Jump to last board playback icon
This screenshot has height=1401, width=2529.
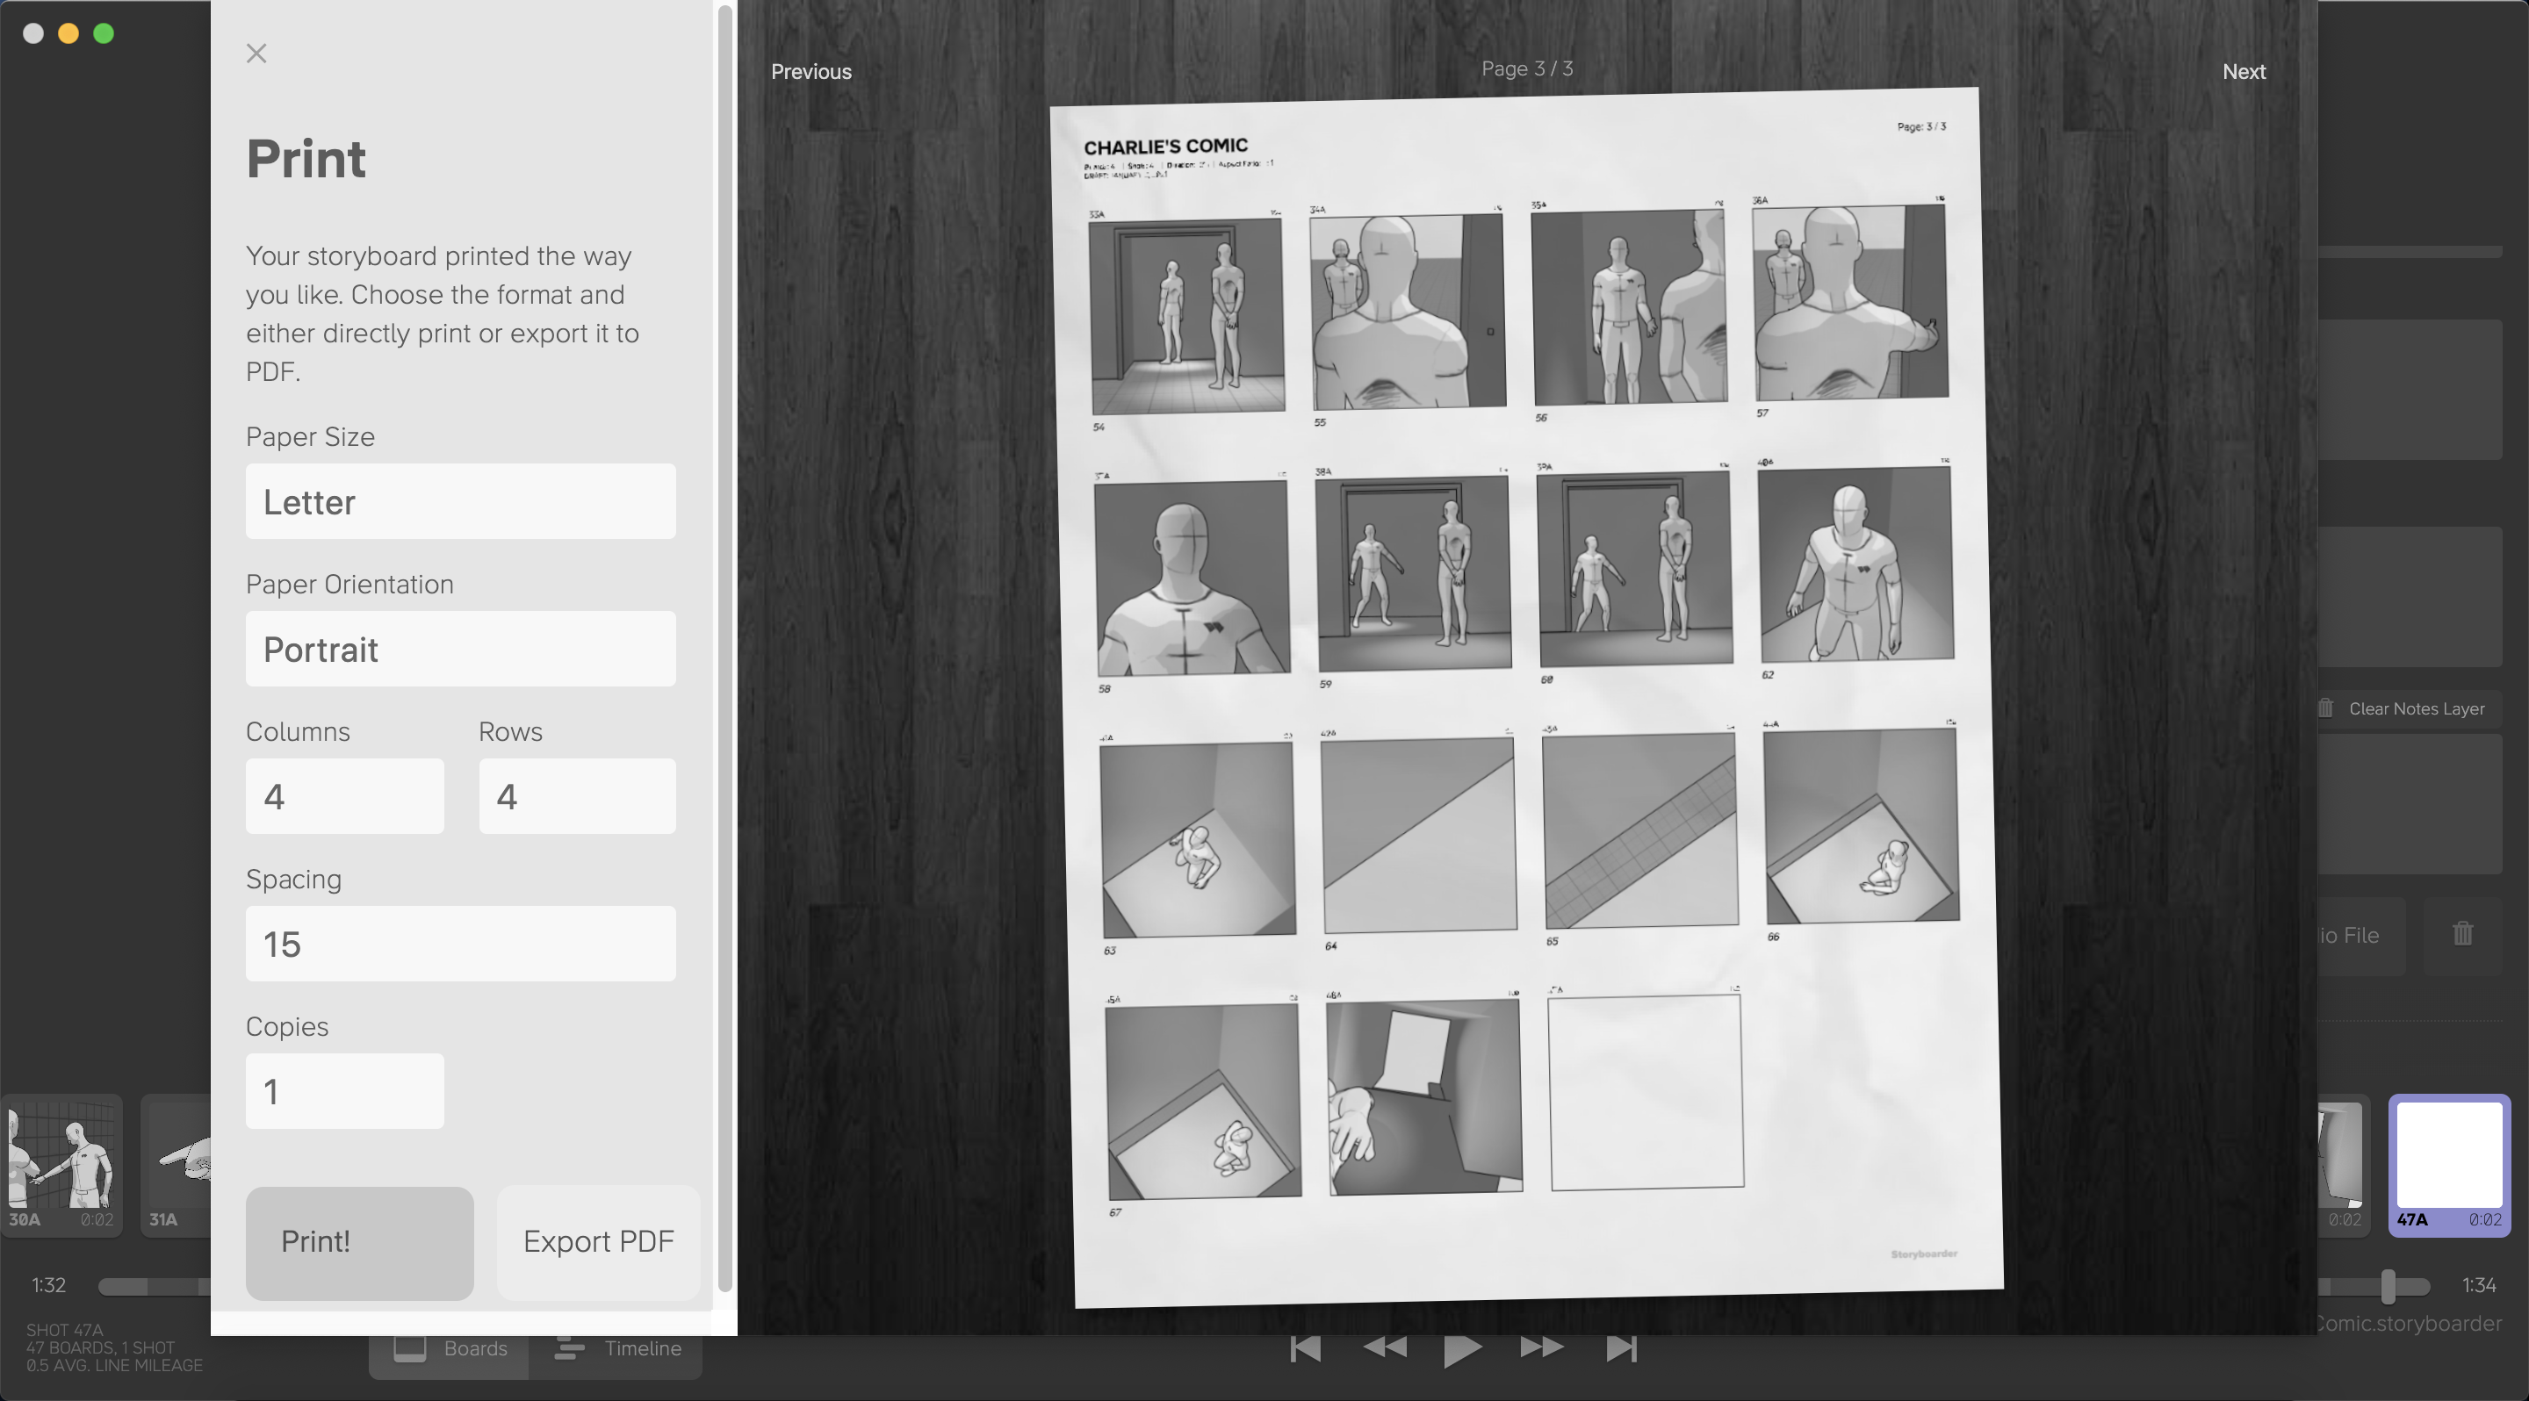[1621, 1349]
